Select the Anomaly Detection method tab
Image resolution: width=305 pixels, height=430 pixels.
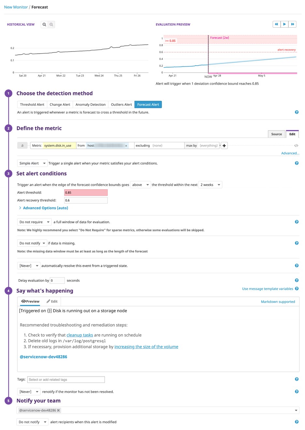pyautogui.click(x=90, y=104)
